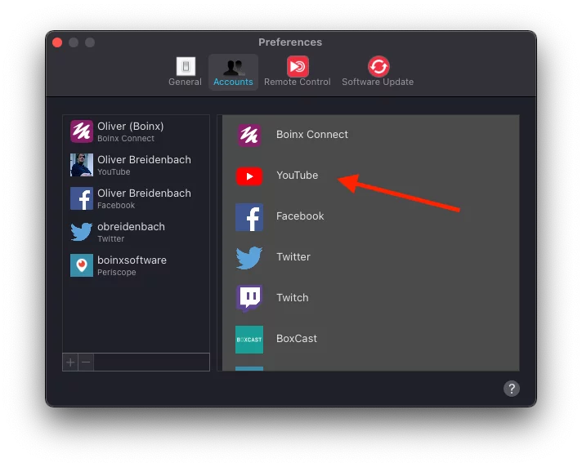Image resolution: width=582 pixels, height=467 pixels.
Task: Select Boinx Connect service label
Action: pos(311,135)
